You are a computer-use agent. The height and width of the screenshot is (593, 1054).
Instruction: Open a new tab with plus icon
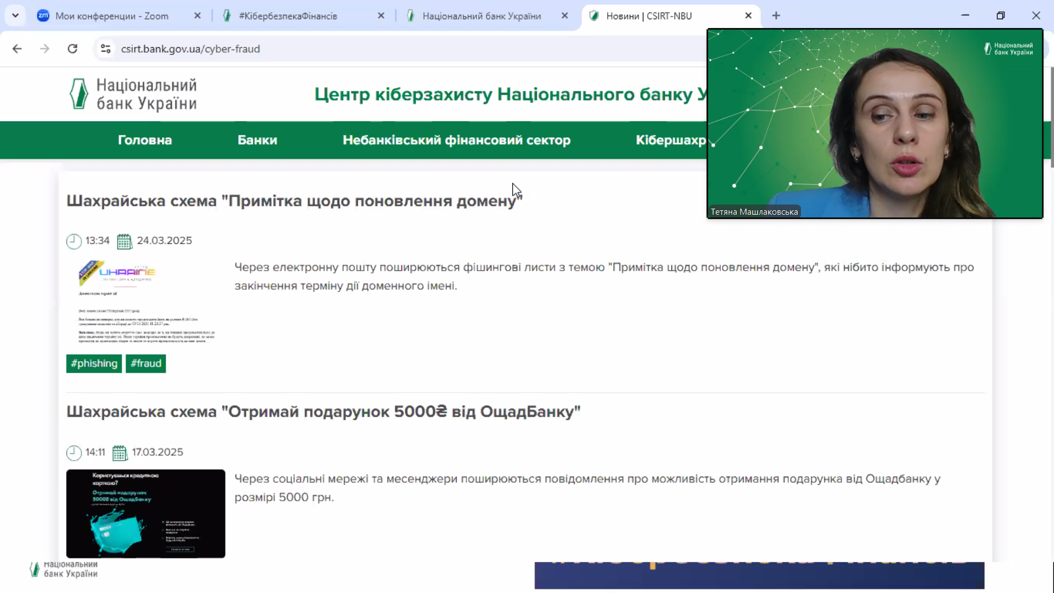click(776, 16)
